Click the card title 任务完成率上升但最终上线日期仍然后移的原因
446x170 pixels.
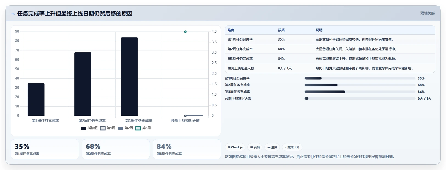point(75,14)
